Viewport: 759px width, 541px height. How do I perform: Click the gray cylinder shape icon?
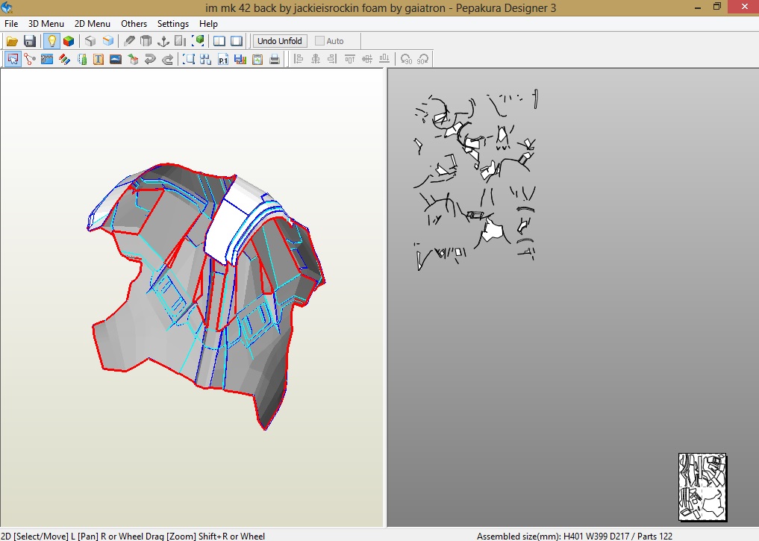(x=146, y=41)
